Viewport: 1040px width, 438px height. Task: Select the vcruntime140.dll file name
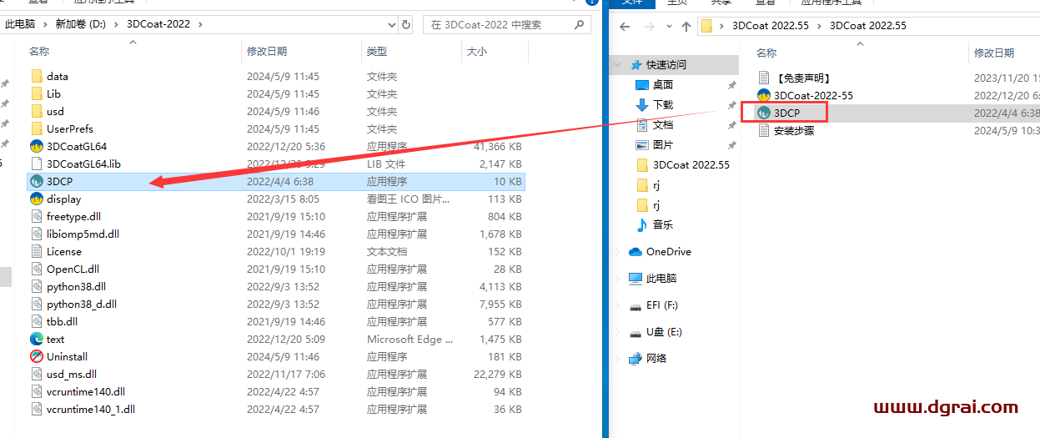point(86,391)
